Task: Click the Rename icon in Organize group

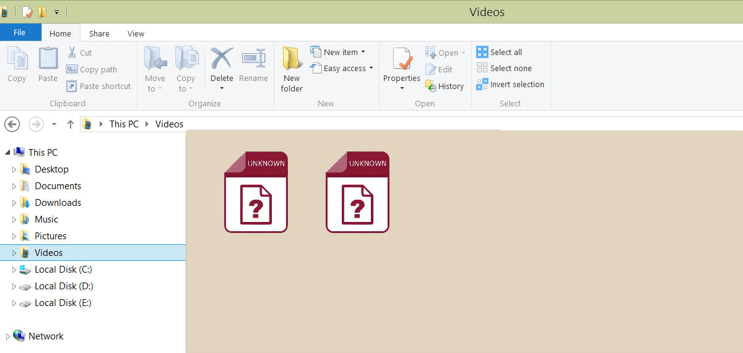Action: click(253, 59)
